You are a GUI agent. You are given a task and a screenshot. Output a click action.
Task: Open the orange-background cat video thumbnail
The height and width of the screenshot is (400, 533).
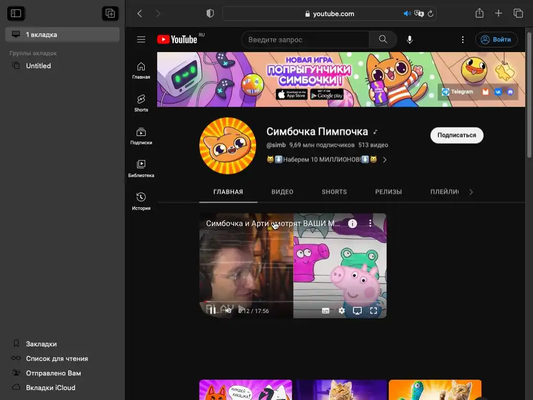pyautogui.click(x=435, y=390)
